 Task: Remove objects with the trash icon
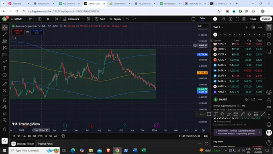click(5, 129)
